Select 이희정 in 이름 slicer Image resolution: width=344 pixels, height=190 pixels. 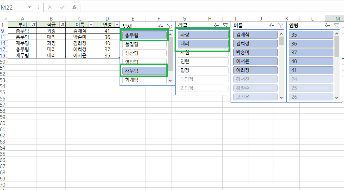coord(256,70)
